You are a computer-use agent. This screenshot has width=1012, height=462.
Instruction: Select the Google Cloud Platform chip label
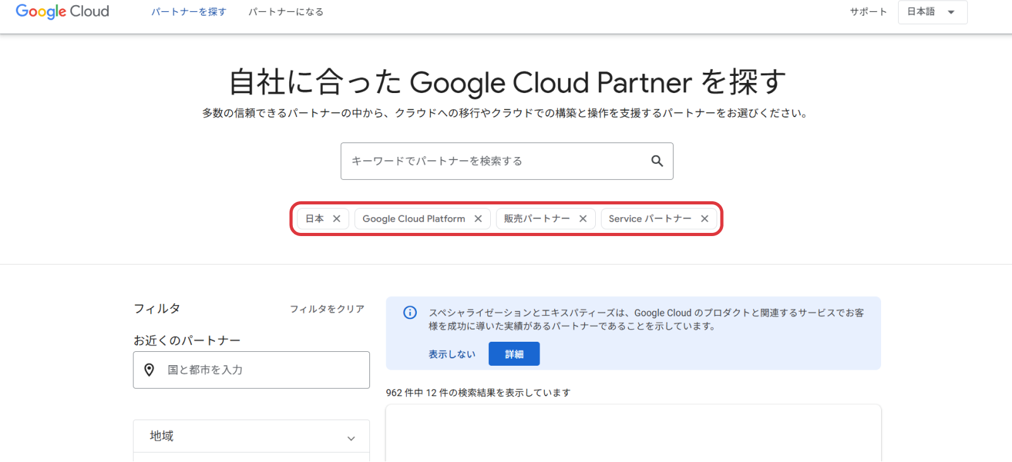click(414, 218)
